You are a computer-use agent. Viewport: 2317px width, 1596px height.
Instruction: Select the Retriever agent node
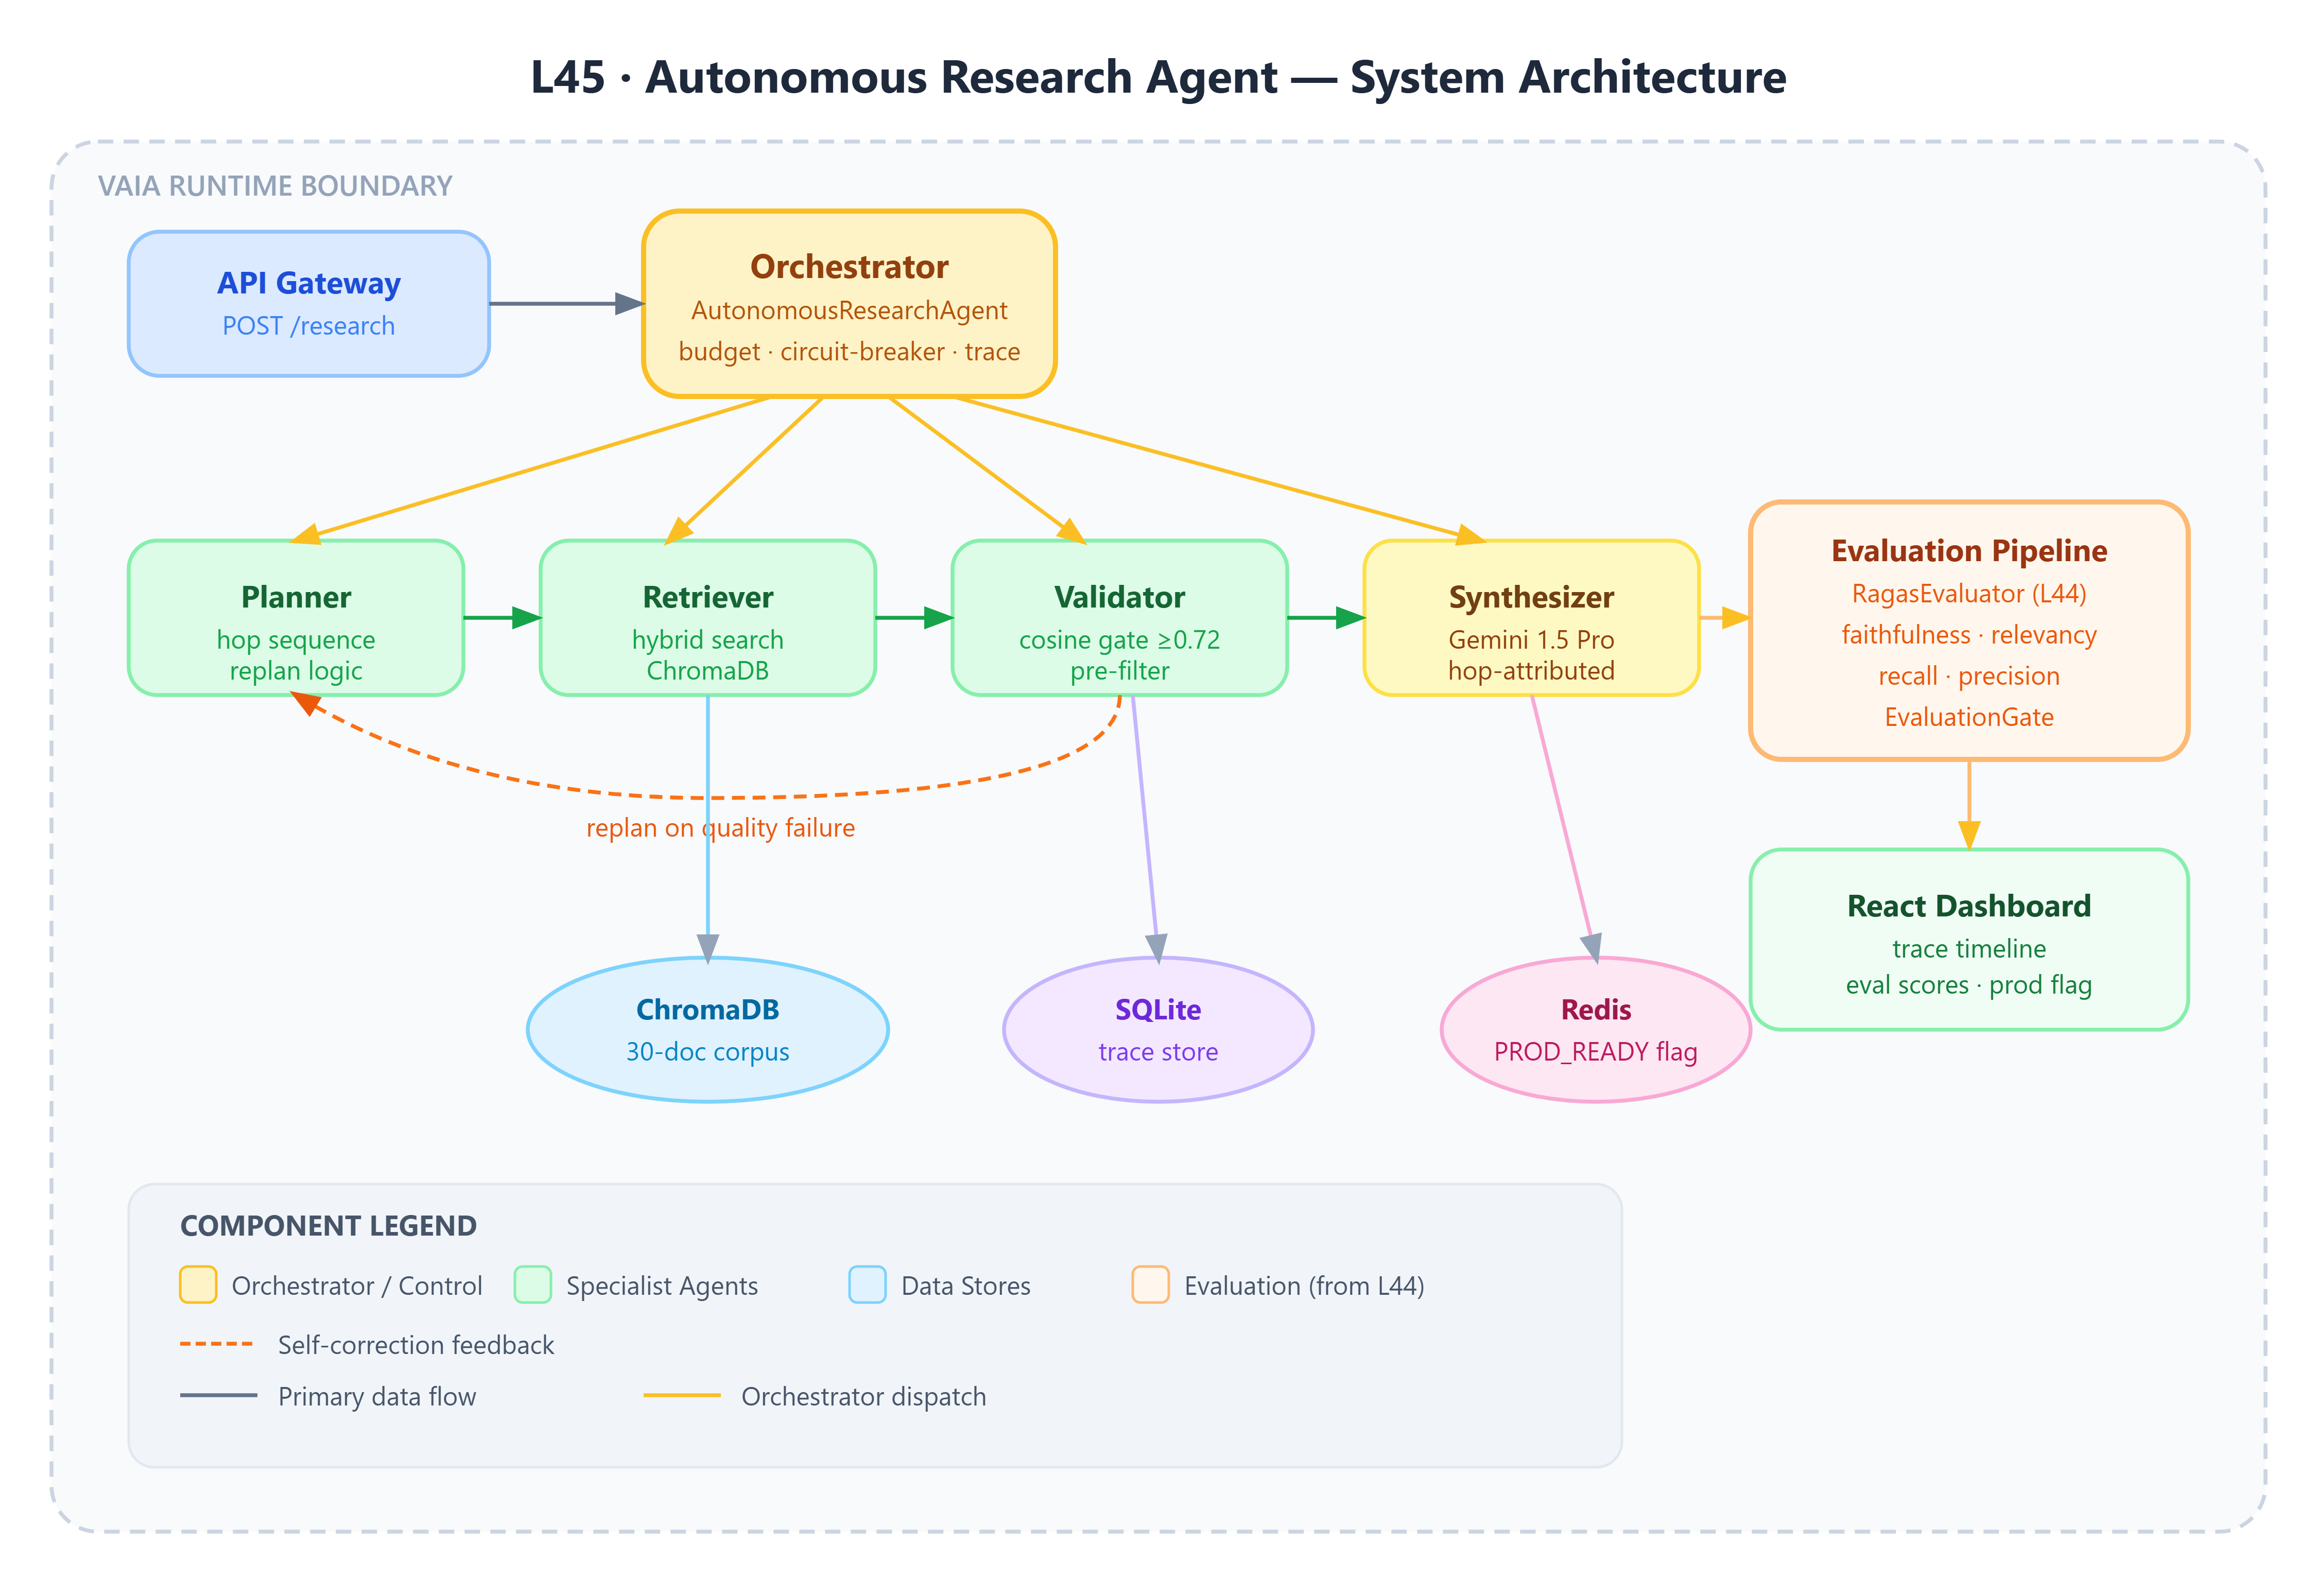point(707,618)
